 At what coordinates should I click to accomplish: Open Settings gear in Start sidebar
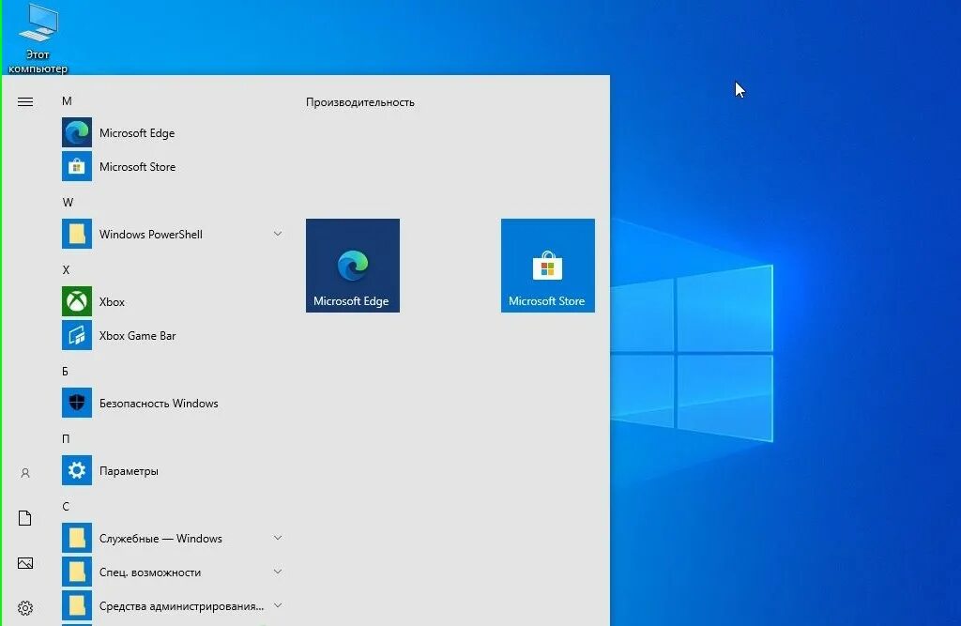[x=25, y=607]
